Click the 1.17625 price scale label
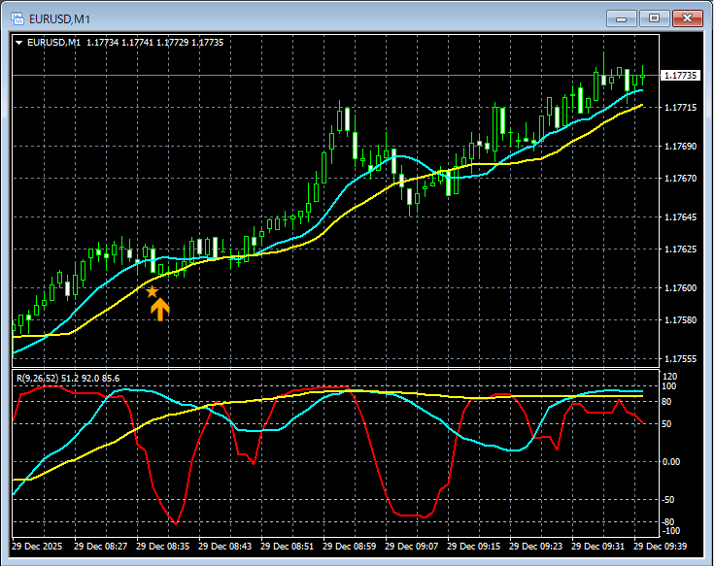The height and width of the screenshot is (566, 715). [x=680, y=250]
